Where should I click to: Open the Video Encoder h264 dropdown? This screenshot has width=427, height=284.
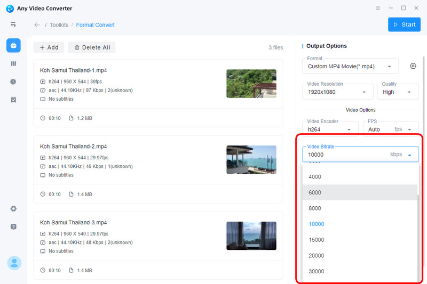330,128
